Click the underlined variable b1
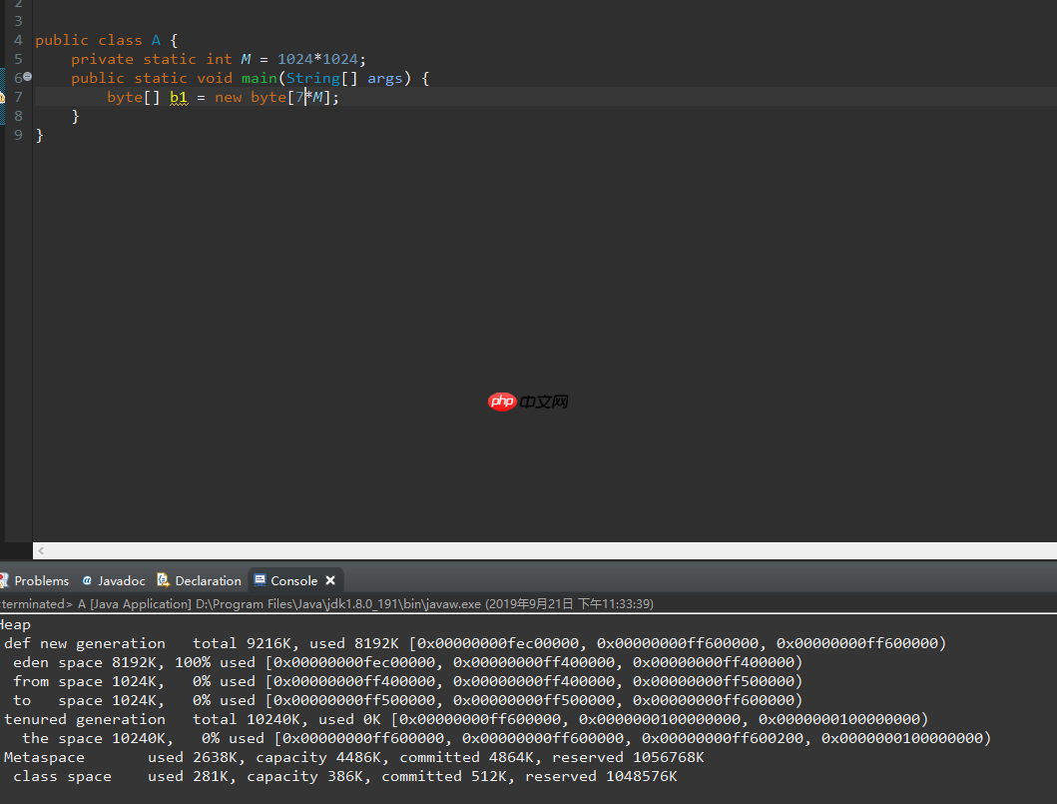The image size is (1057, 804). coord(179,97)
